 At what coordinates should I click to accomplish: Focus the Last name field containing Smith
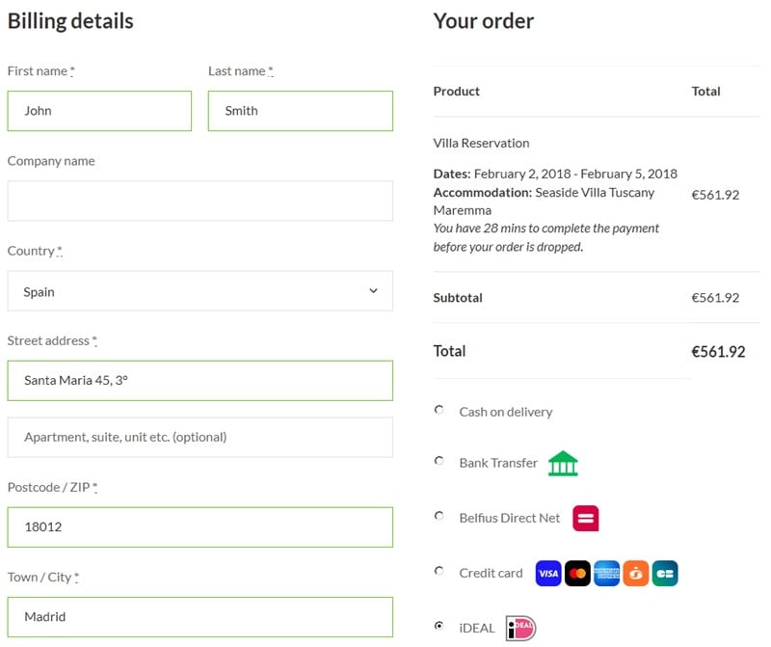[x=300, y=111]
